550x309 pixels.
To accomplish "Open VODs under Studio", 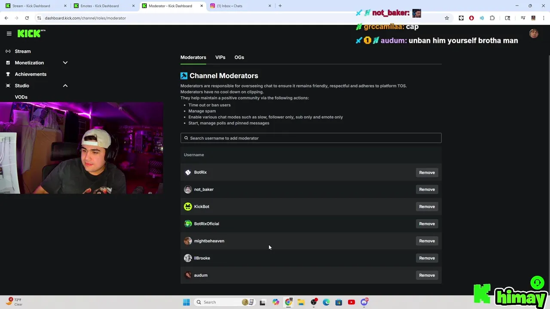I will tap(21, 97).
